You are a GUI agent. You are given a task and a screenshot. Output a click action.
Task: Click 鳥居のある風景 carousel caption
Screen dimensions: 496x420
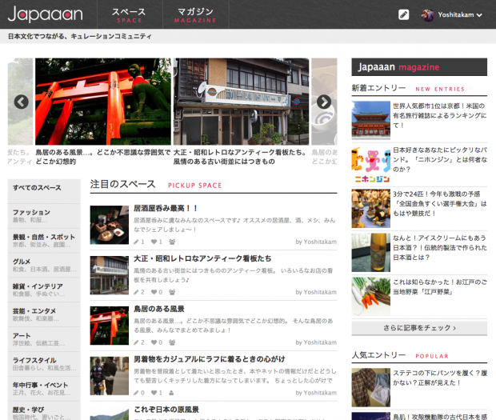pyautogui.click(x=103, y=157)
